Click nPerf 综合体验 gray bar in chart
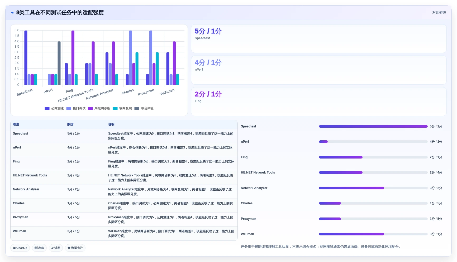457x262 pixels. point(59,63)
